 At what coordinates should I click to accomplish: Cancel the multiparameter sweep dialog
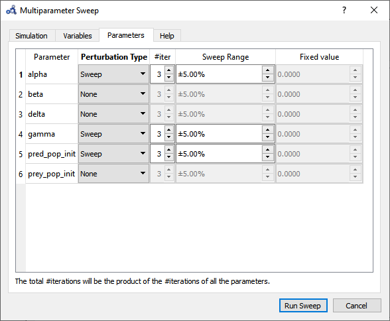(357, 306)
